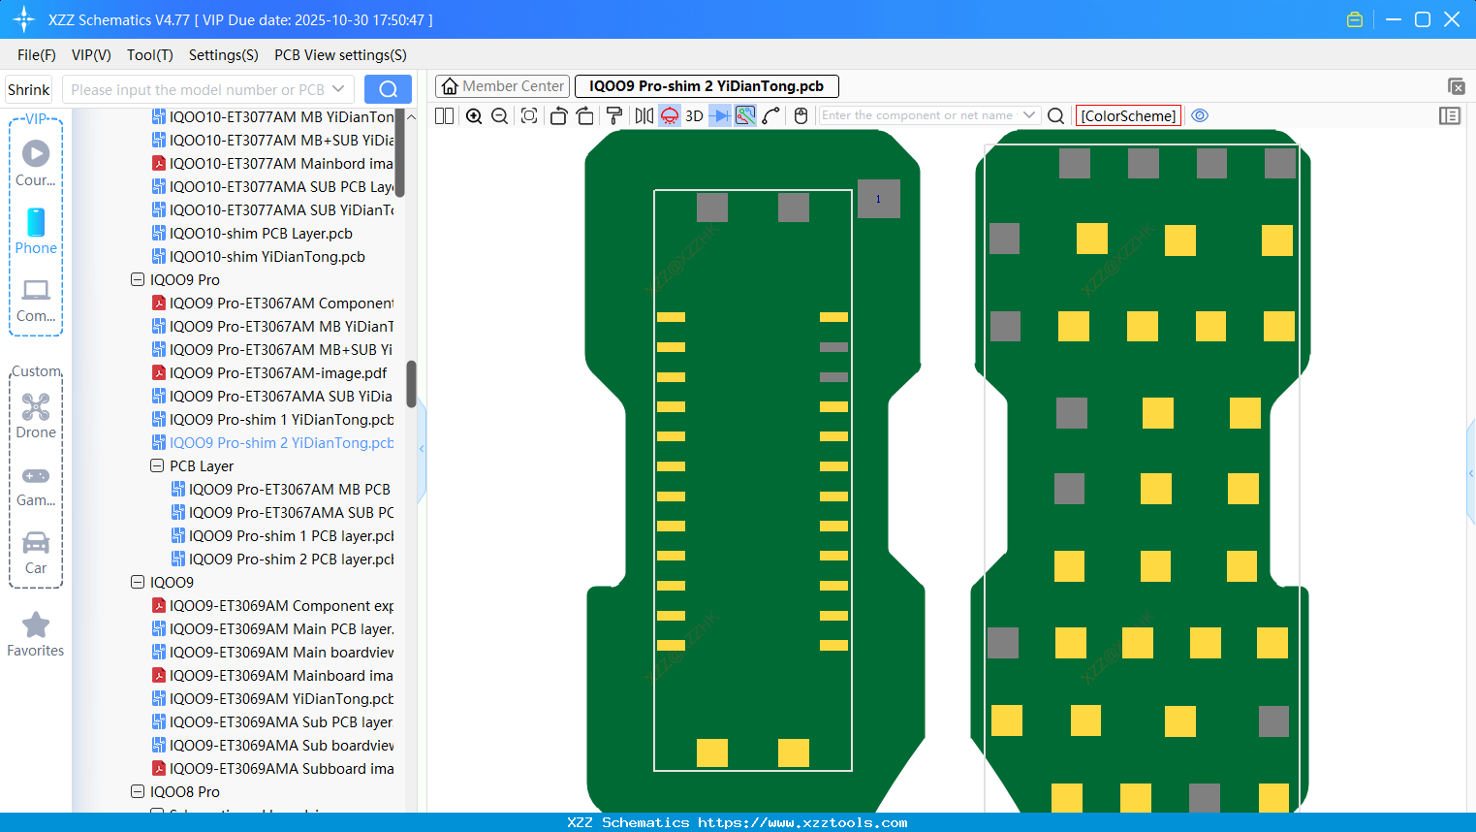Click the mirror flip board icon
1476x832 pixels.
tap(644, 116)
